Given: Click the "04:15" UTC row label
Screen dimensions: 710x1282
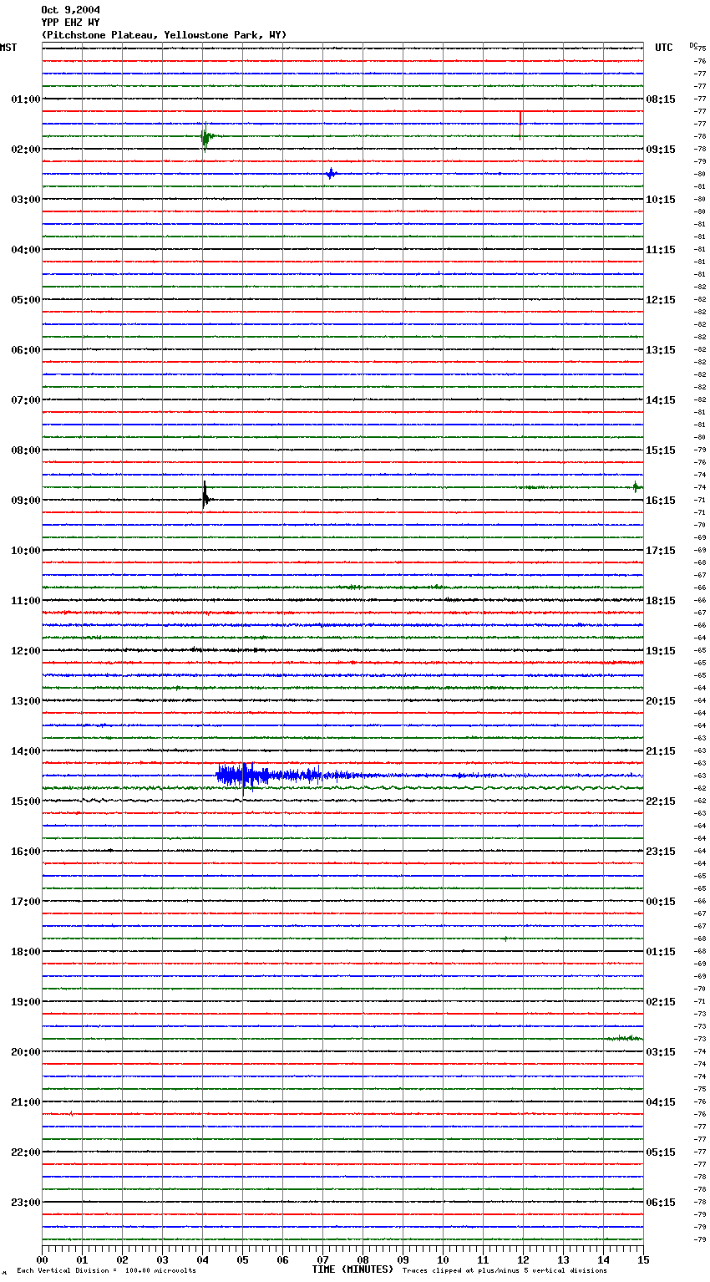Looking at the screenshot, I should click(x=661, y=1102).
